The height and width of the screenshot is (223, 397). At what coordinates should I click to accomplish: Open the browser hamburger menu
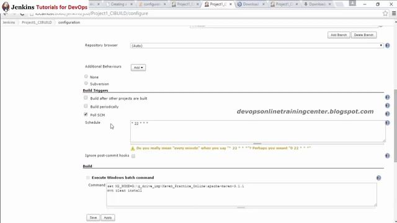click(x=394, y=14)
